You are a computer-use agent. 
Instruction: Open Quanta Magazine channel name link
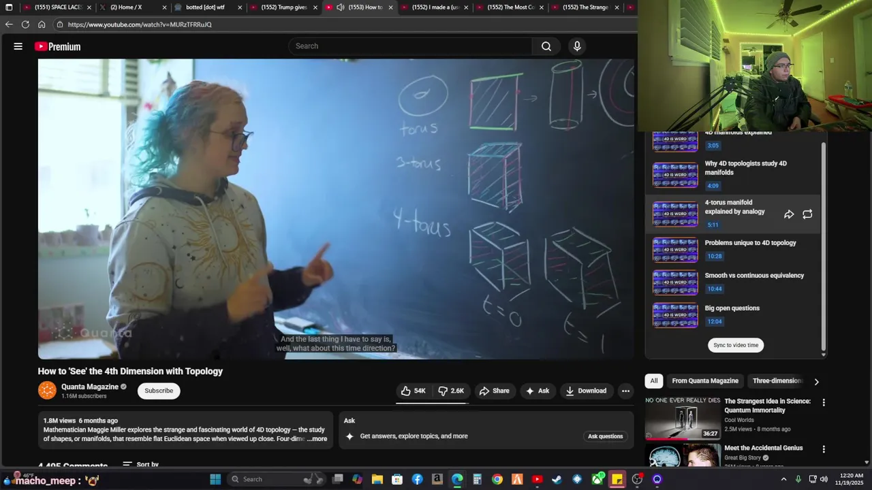90,387
